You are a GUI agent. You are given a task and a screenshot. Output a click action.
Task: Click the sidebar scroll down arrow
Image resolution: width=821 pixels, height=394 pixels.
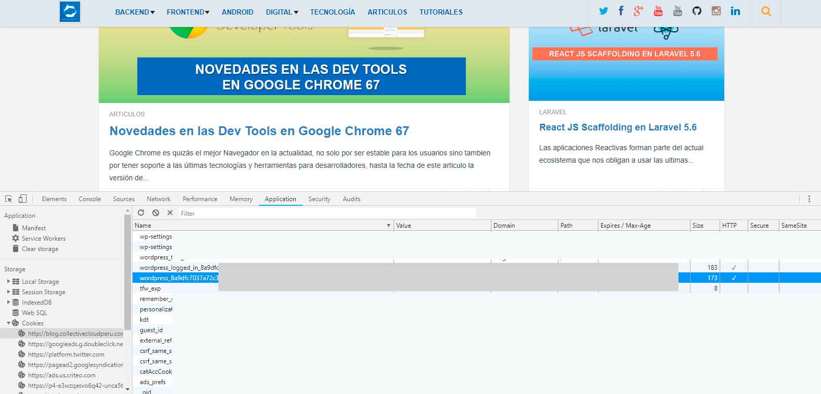point(128,389)
